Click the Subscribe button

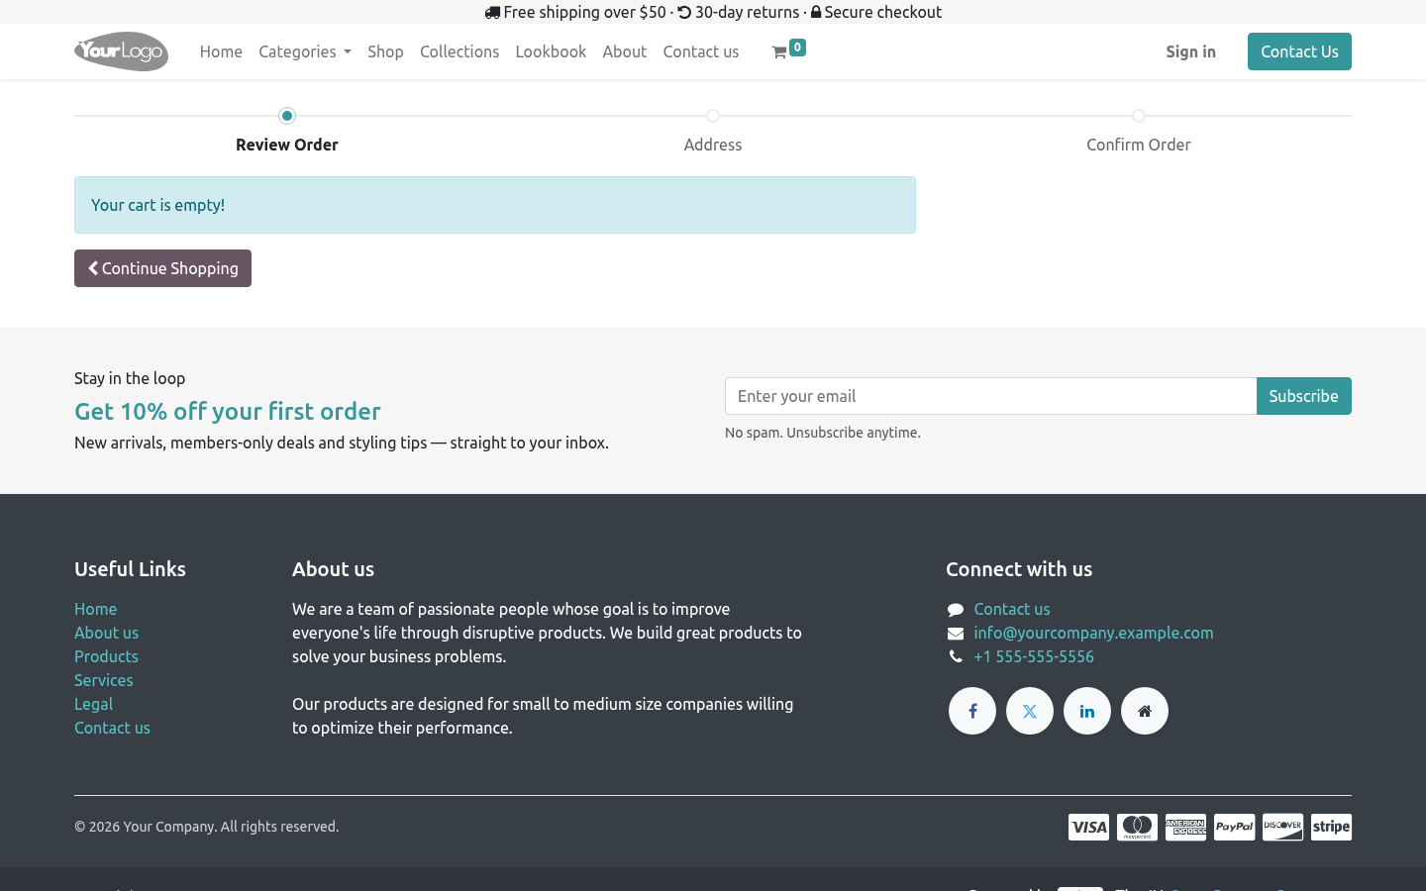pos(1303,396)
